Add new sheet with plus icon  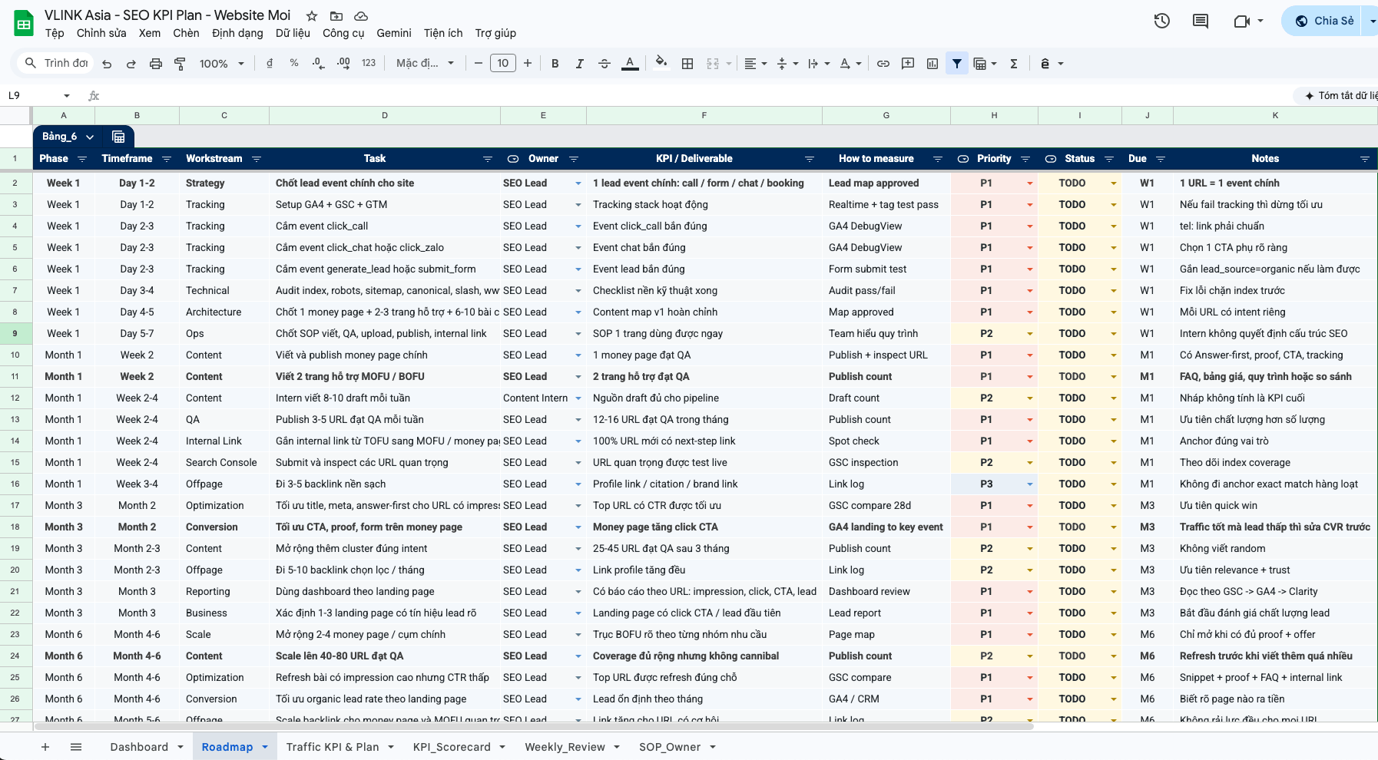(x=45, y=747)
